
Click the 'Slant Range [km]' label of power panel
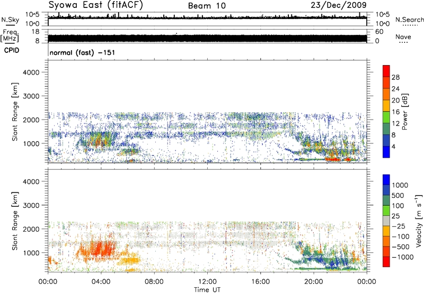(x=15, y=112)
